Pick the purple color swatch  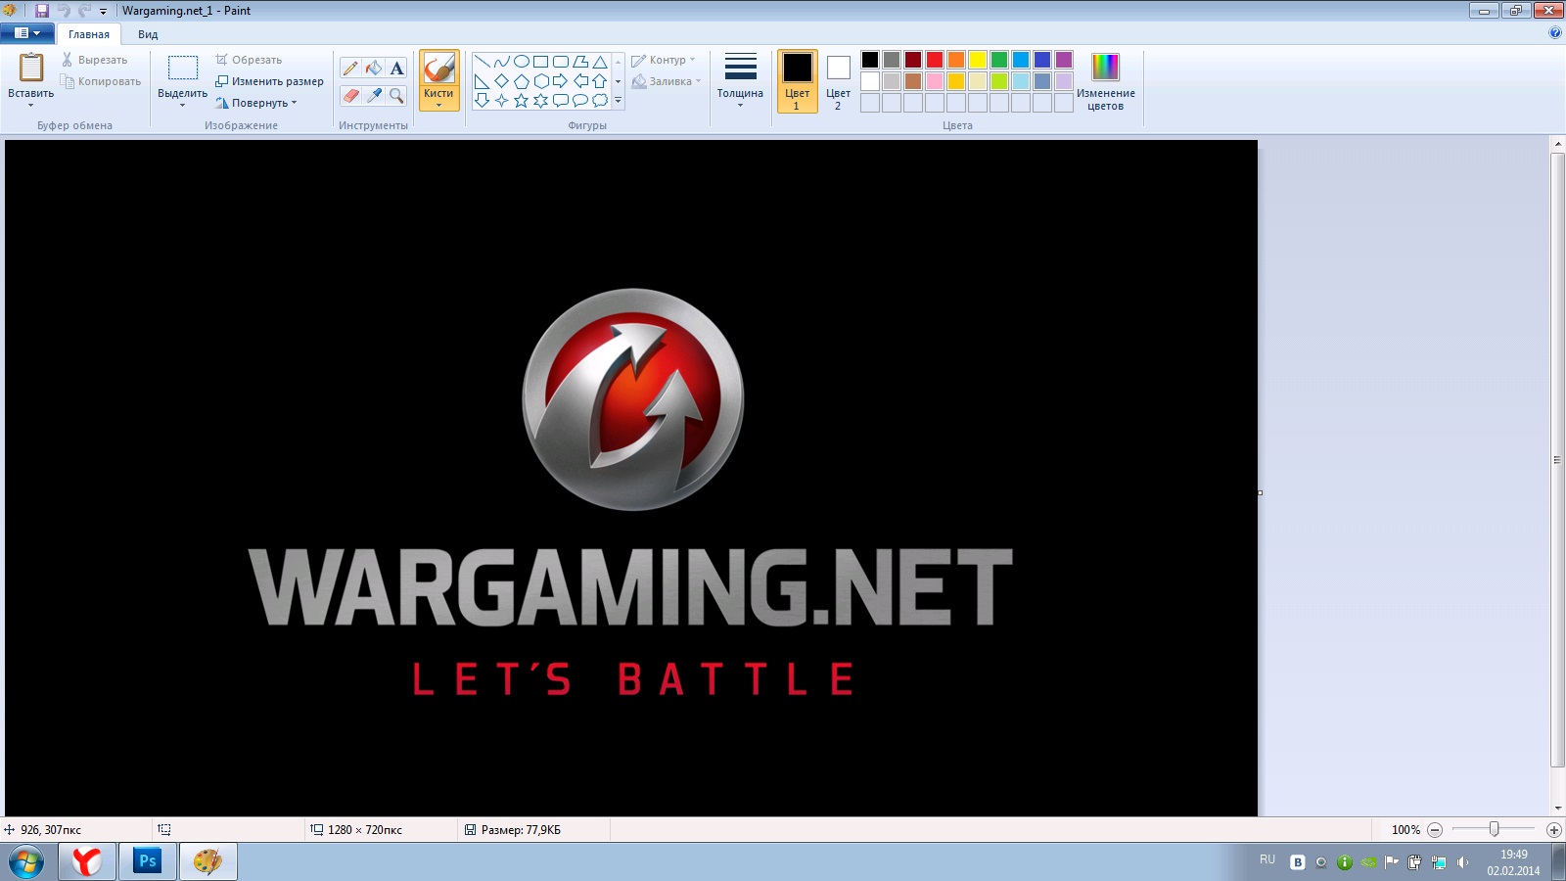click(x=1064, y=60)
